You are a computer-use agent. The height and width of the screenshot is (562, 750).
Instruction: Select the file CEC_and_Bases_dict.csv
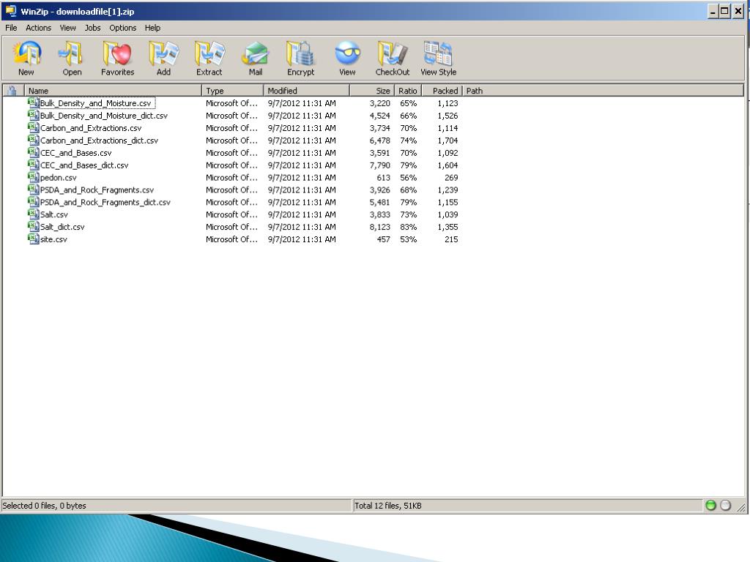point(84,165)
